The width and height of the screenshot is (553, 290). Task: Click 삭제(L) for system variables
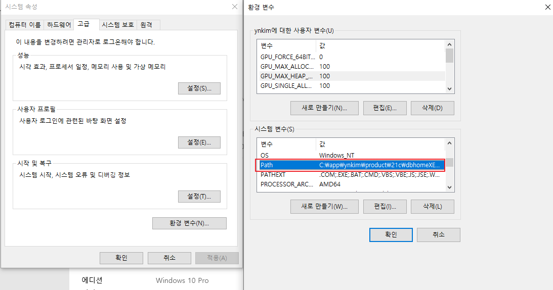pos(433,207)
